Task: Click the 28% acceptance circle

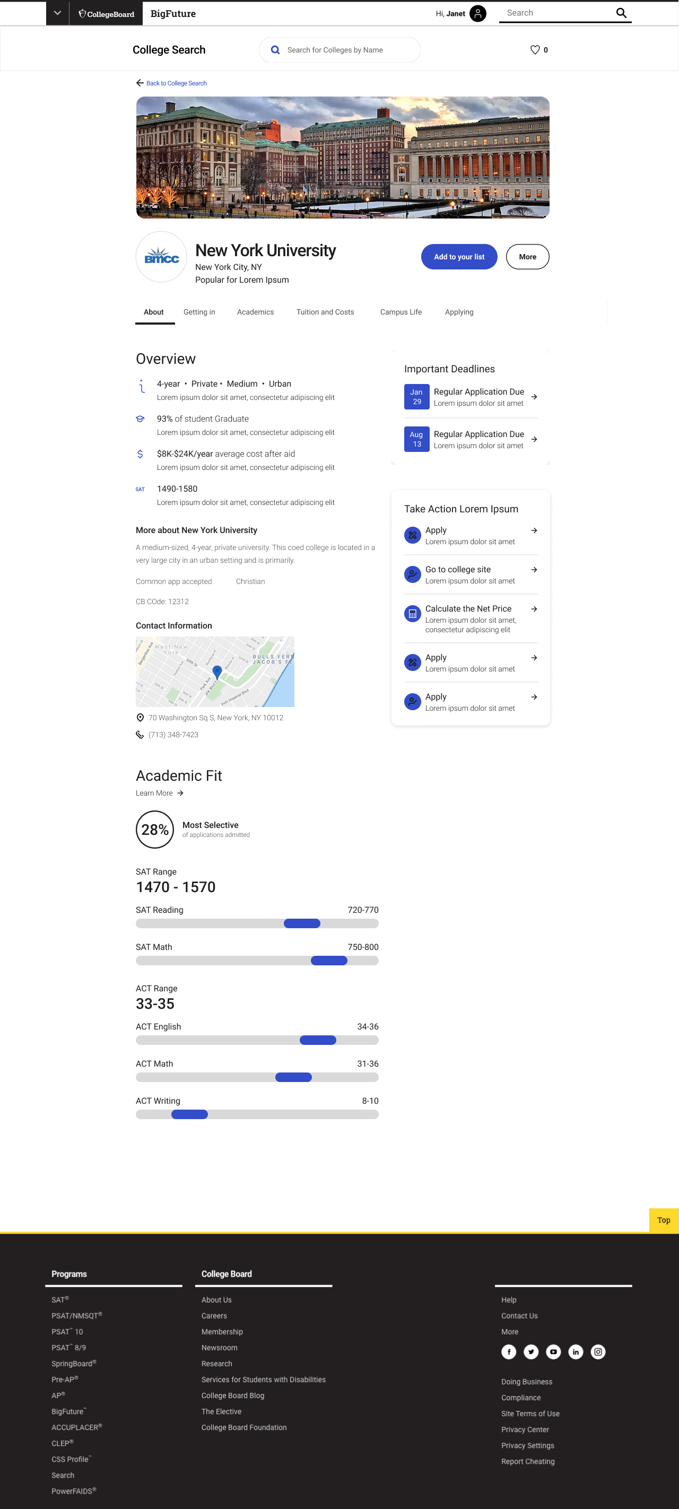Action: point(155,830)
